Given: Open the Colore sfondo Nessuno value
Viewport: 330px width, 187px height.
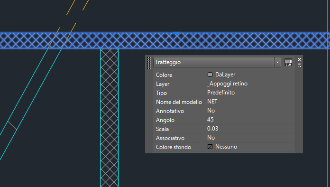Looking at the screenshot, I should point(250,147).
